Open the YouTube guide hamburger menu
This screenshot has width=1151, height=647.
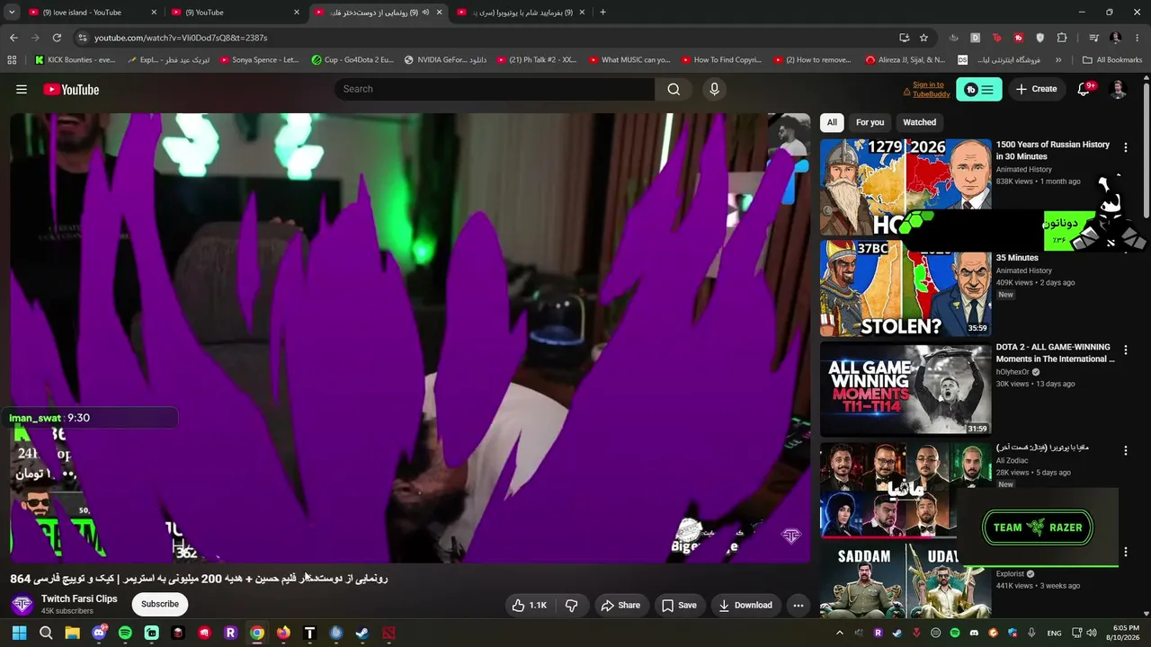pos(22,89)
